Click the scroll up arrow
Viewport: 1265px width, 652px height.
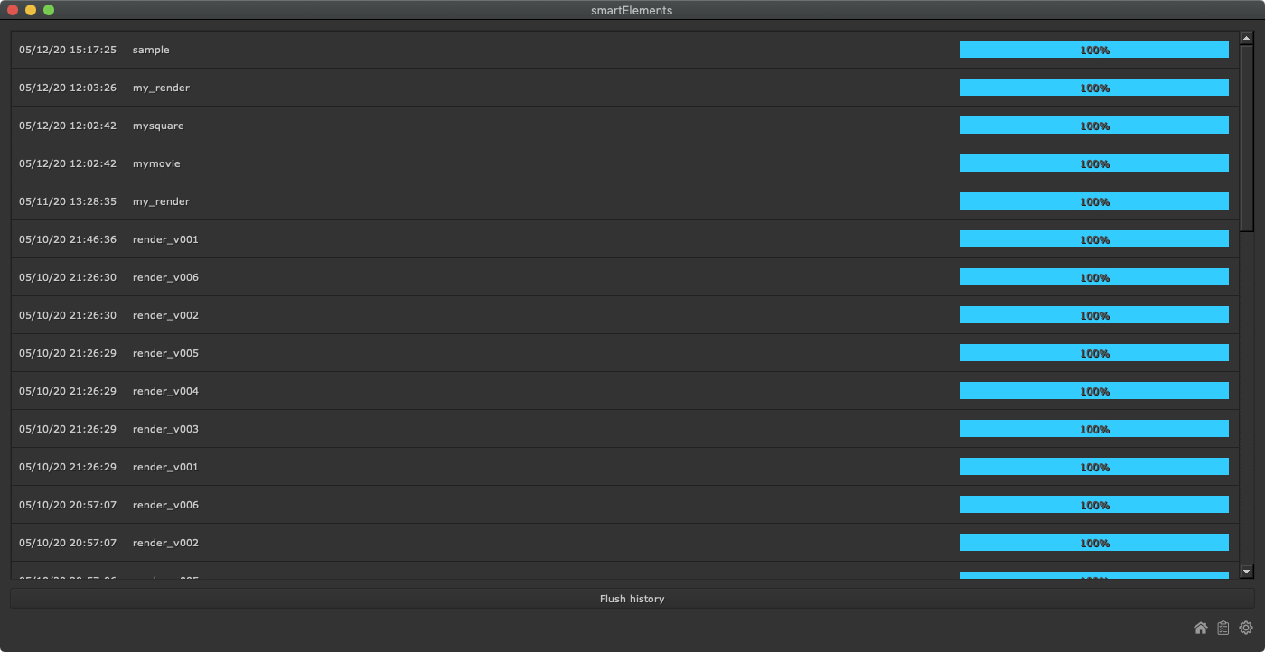pos(1247,38)
